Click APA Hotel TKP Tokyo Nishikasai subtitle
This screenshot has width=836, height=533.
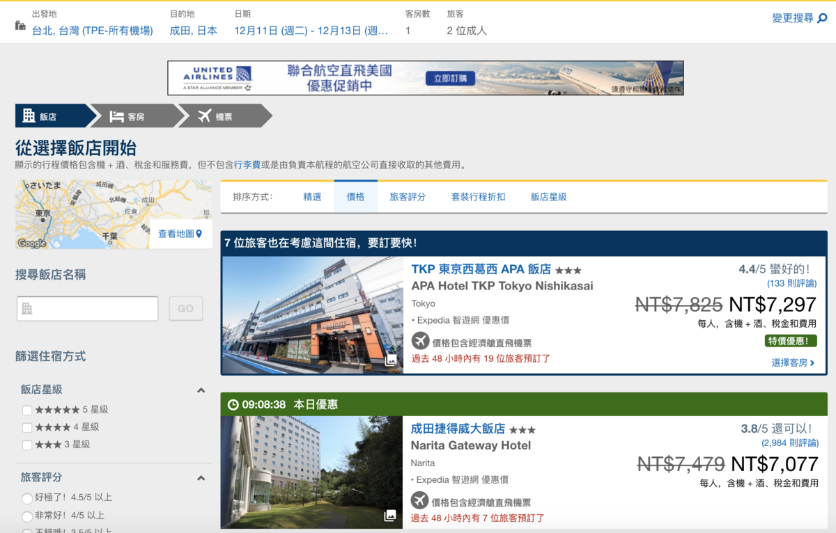[x=502, y=286]
